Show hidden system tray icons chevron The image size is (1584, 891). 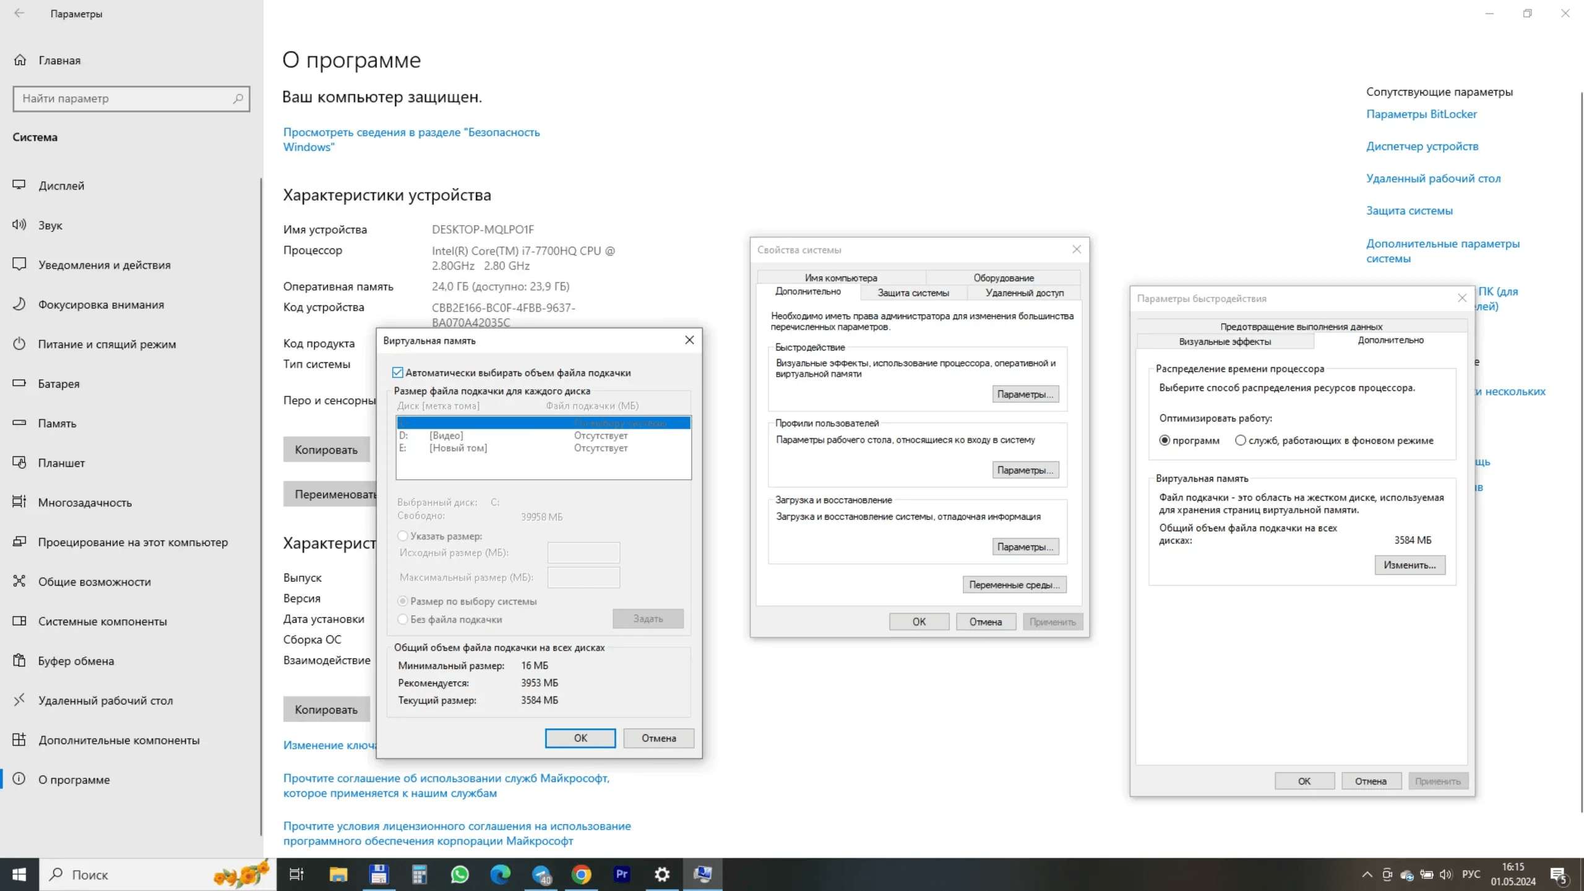pos(1367,874)
